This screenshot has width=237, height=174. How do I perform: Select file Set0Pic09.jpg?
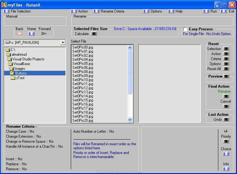83,76
